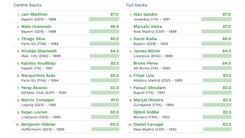Open Javi Martínez player profile

(x=34, y=14)
